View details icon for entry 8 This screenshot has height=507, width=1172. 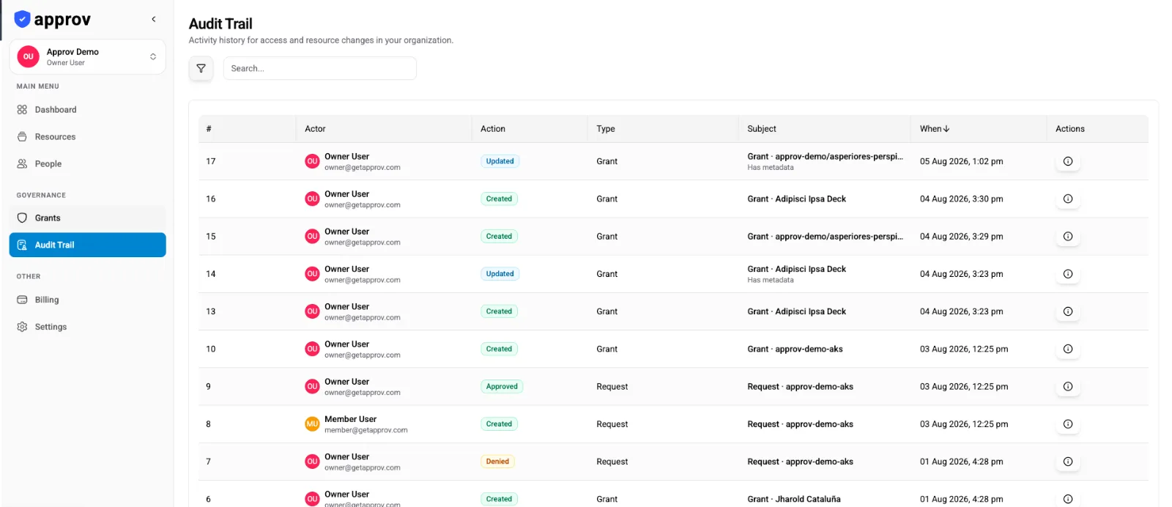tap(1068, 424)
